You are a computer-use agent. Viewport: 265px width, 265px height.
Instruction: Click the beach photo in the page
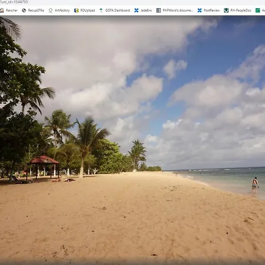click(x=132, y=140)
